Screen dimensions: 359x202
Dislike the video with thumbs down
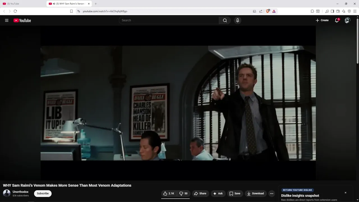click(183, 193)
